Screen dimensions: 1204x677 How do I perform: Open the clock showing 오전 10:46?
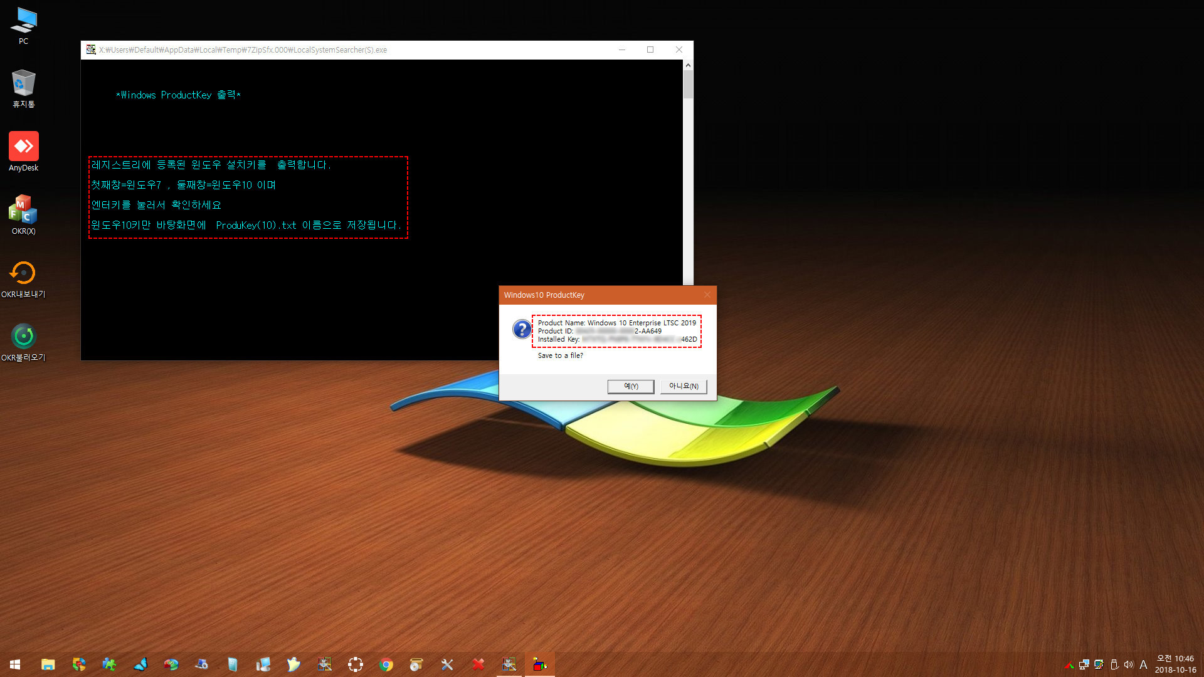(x=1175, y=664)
